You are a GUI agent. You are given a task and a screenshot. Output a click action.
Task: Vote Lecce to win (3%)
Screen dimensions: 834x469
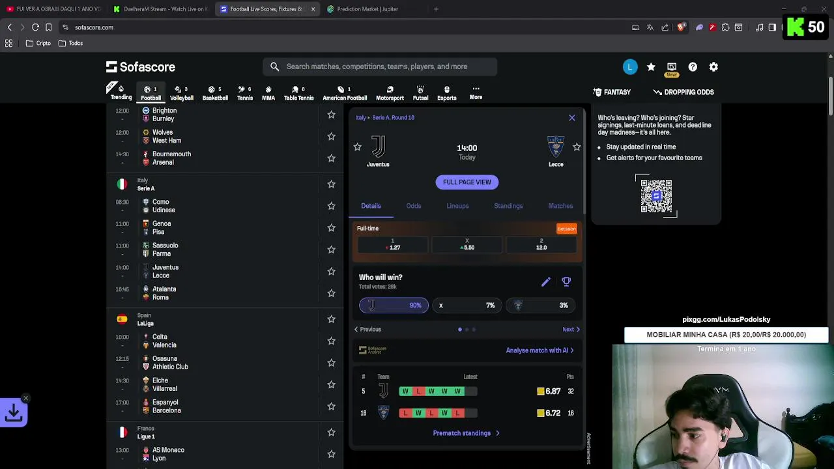coord(540,306)
